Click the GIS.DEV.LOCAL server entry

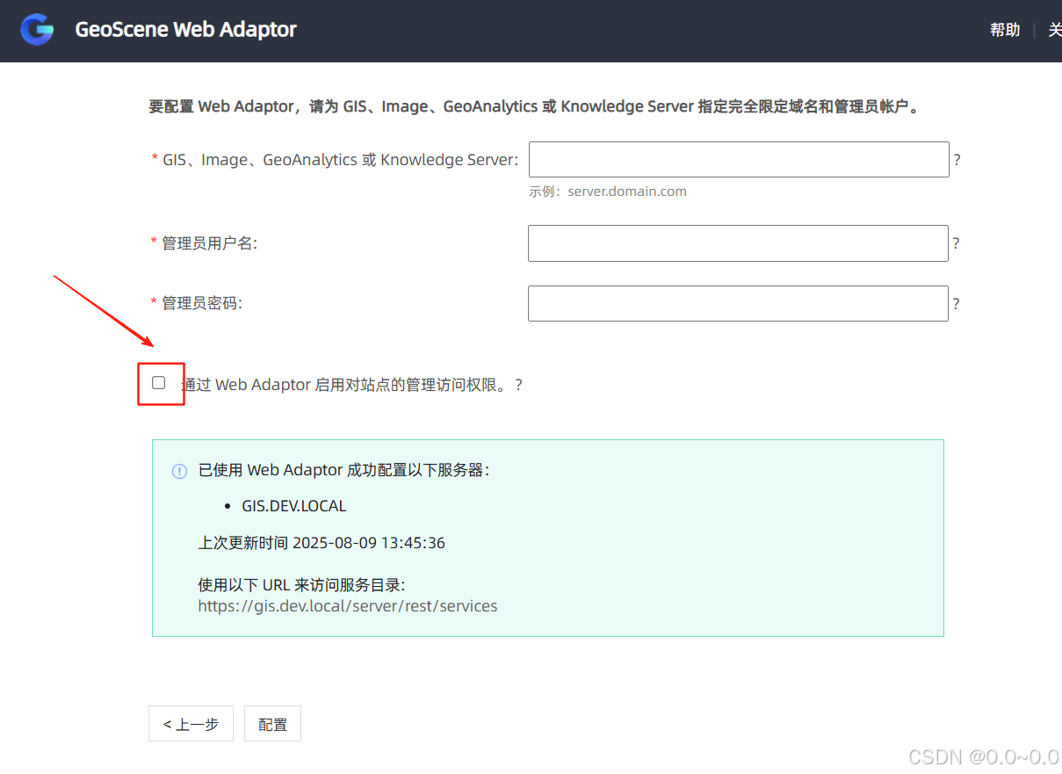pos(294,506)
